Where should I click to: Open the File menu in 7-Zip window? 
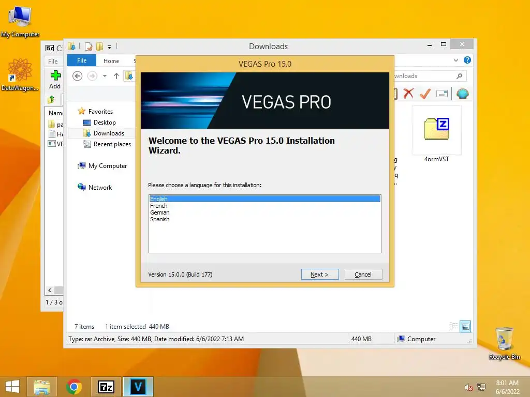53,61
